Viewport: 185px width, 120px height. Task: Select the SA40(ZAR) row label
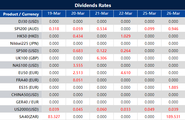[x=28, y=116]
